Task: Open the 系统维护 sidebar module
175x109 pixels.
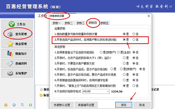Action: [17, 73]
